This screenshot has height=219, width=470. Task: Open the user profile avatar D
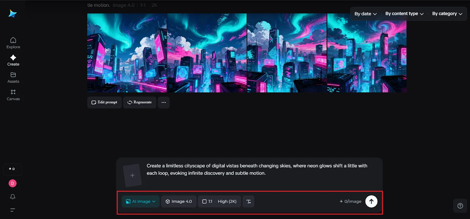(13, 183)
